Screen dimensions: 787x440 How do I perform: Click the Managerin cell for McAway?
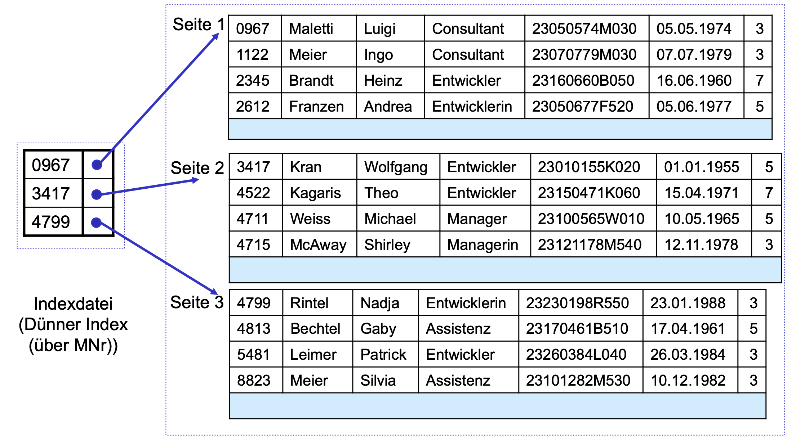(x=485, y=244)
